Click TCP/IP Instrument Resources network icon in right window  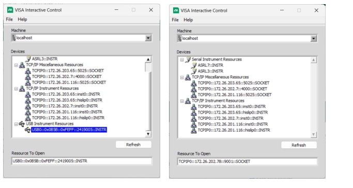(x=188, y=101)
